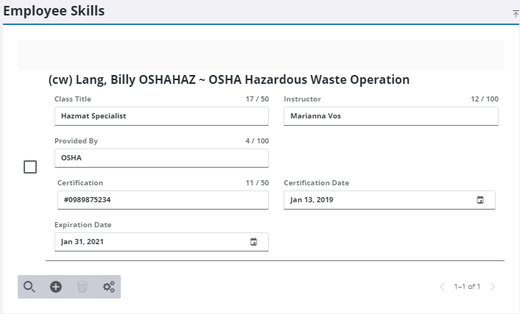The image size is (520, 314).
Task: Click the Lang, Billy OSHAHAZ record title
Action: 228,79
